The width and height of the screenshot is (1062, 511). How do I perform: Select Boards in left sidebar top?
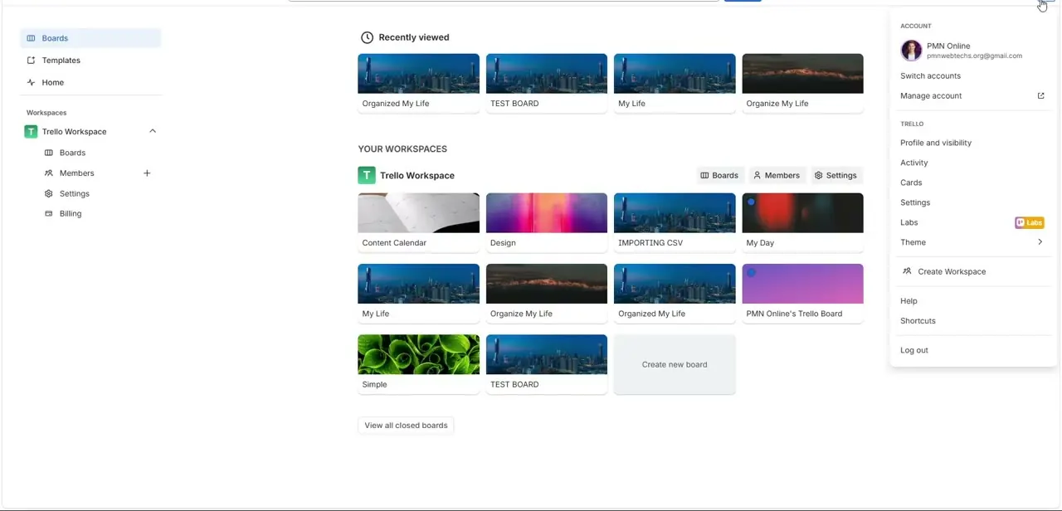click(x=90, y=38)
